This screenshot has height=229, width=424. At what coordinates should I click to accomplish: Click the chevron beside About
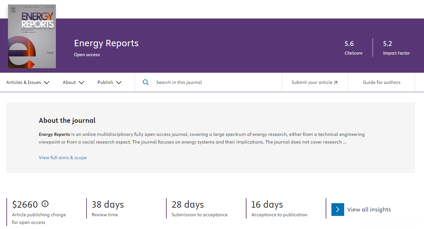(x=81, y=83)
